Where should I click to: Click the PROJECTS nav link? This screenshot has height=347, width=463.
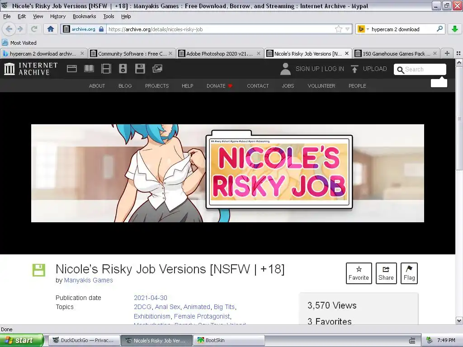[157, 86]
